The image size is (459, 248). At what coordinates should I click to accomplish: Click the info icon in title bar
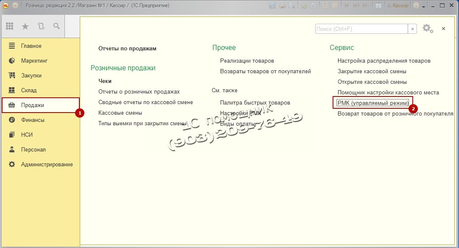416,6
